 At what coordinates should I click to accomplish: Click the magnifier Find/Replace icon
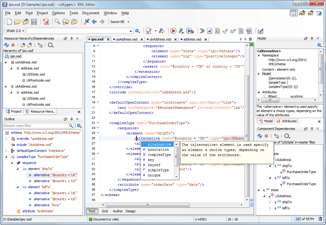click(57, 22)
